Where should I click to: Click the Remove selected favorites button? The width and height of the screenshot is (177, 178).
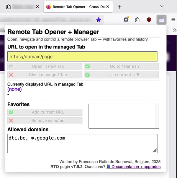pyautogui.click(x=45, y=120)
